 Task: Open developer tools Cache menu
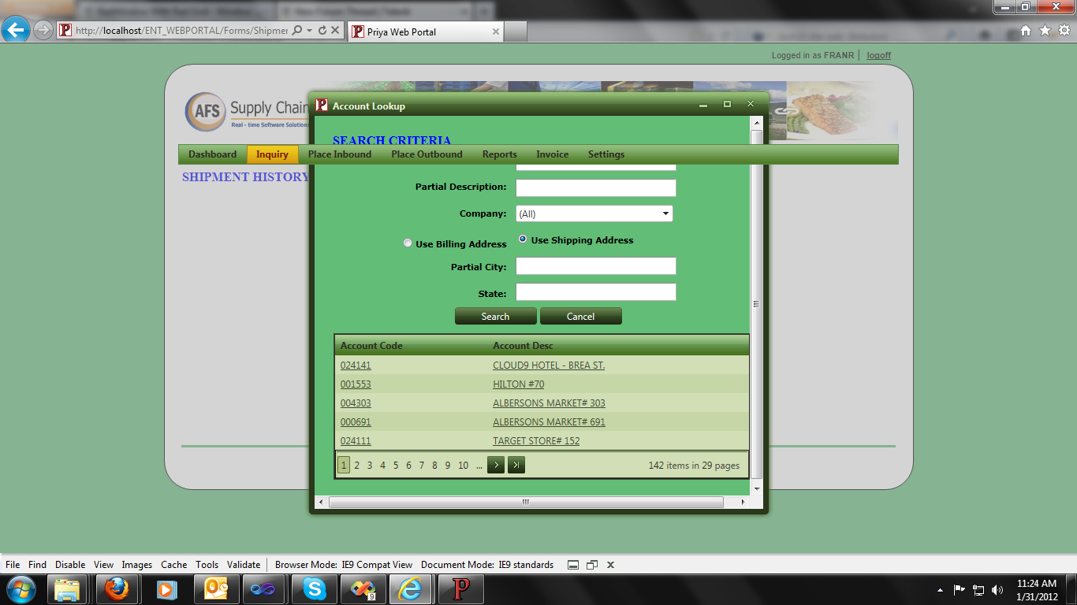[x=173, y=565]
